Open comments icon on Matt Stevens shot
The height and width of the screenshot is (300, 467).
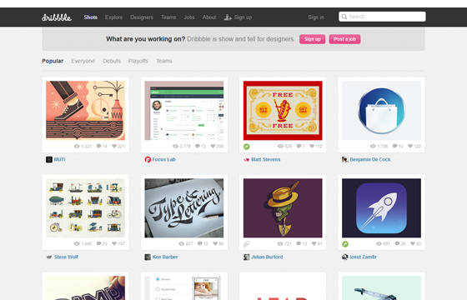click(x=299, y=146)
